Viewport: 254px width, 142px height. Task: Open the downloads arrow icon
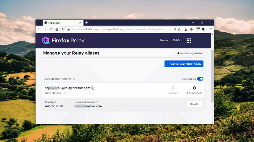pos(186,29)
